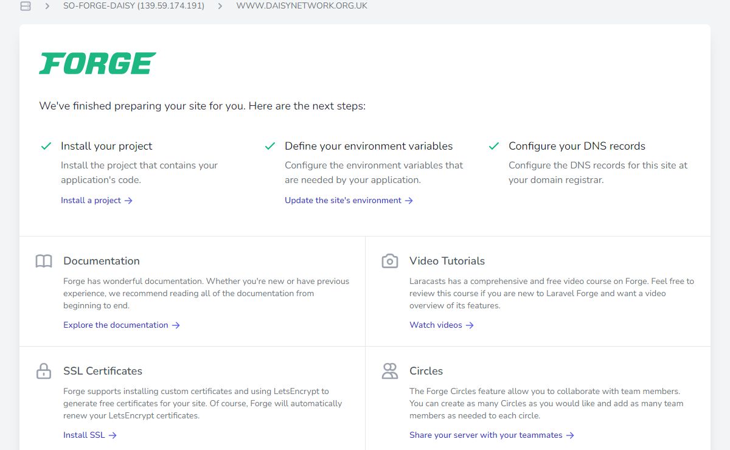Open Share your server with your teammates

(492, 435)
